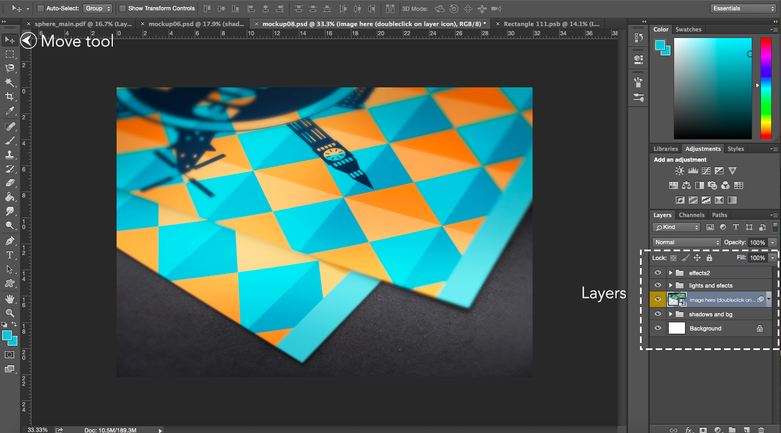The height and width of the screenshot is (433, 781).
Task: Click the hue spectrum slider bar
Action: [765, 89]
